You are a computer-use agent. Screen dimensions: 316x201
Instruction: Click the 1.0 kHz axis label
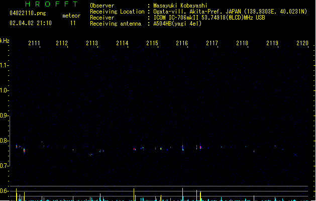[4, 90]
